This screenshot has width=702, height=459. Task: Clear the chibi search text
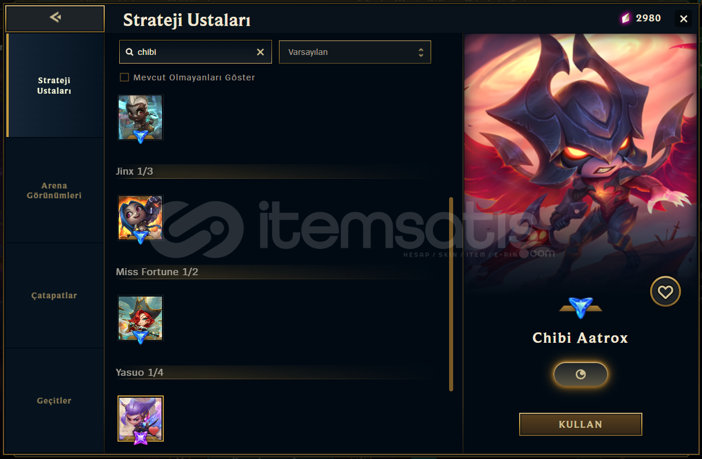click(260, 52)
